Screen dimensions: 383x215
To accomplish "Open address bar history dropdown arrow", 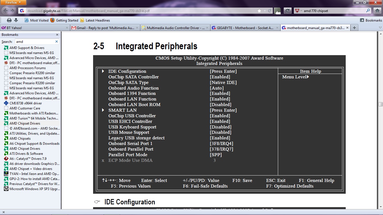I will pos(265,11).
